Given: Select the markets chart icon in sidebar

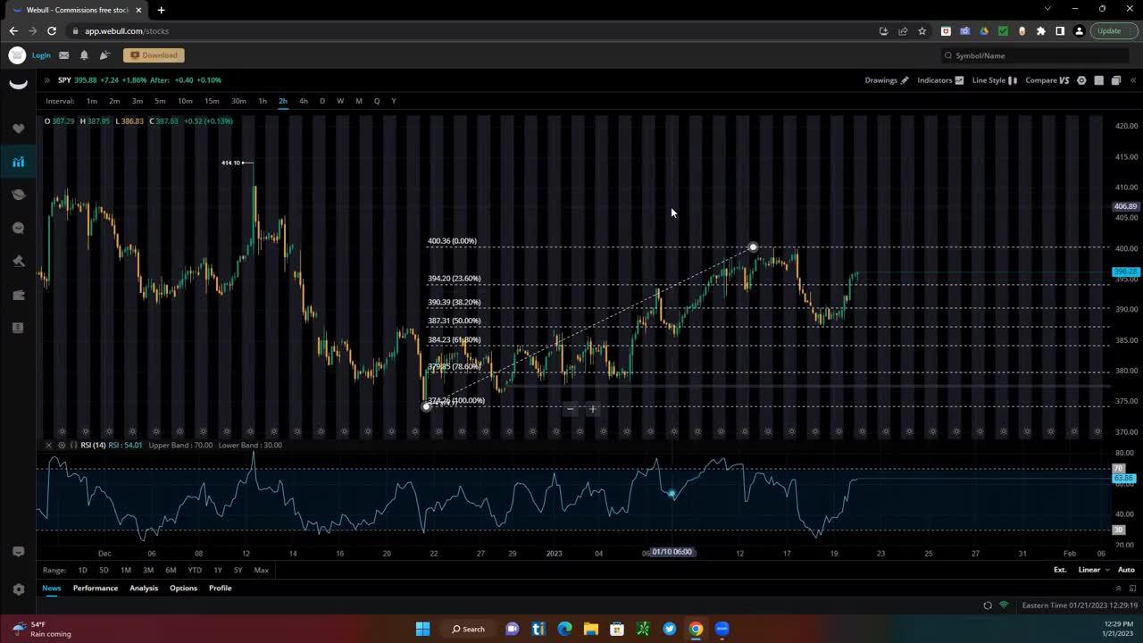Looking at the screenshot, I should (18, 162).
